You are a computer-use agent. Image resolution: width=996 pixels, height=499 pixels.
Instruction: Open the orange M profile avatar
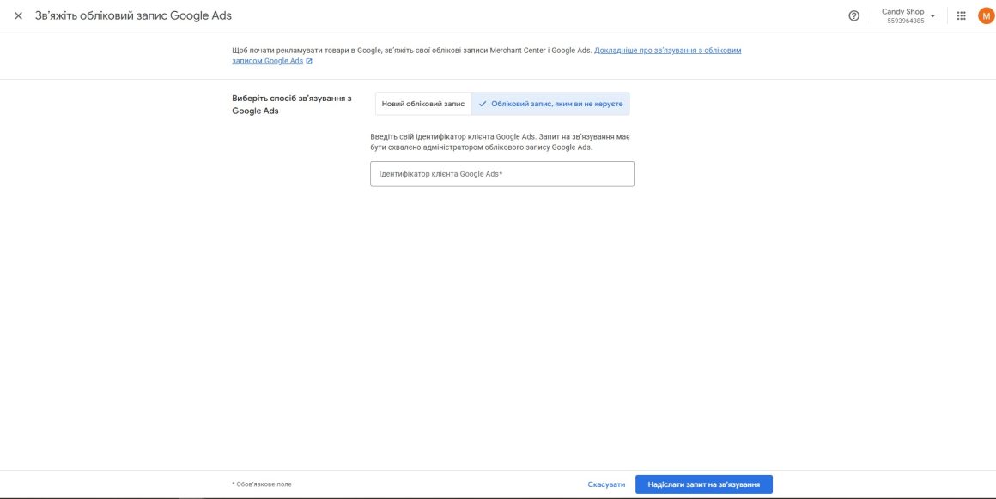pos(985,15)
